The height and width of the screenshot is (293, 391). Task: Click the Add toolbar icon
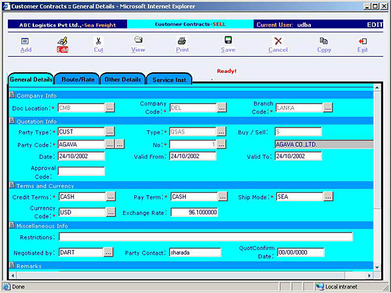click(x=25, y=41)
